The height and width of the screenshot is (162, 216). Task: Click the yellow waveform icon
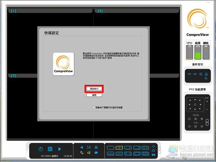pos(82,152)
